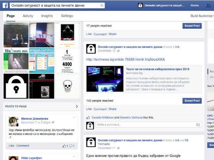Click Share under 17 people reached post
Viewport: 214px width, 160px height.
[112, 34]
